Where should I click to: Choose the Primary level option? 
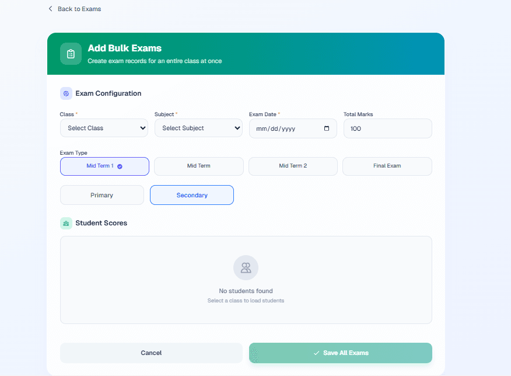(102, 195)
